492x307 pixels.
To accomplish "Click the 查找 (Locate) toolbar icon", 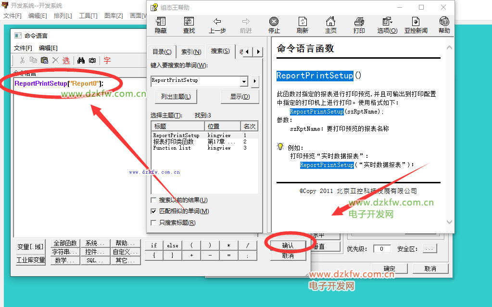I will [189, 25].
